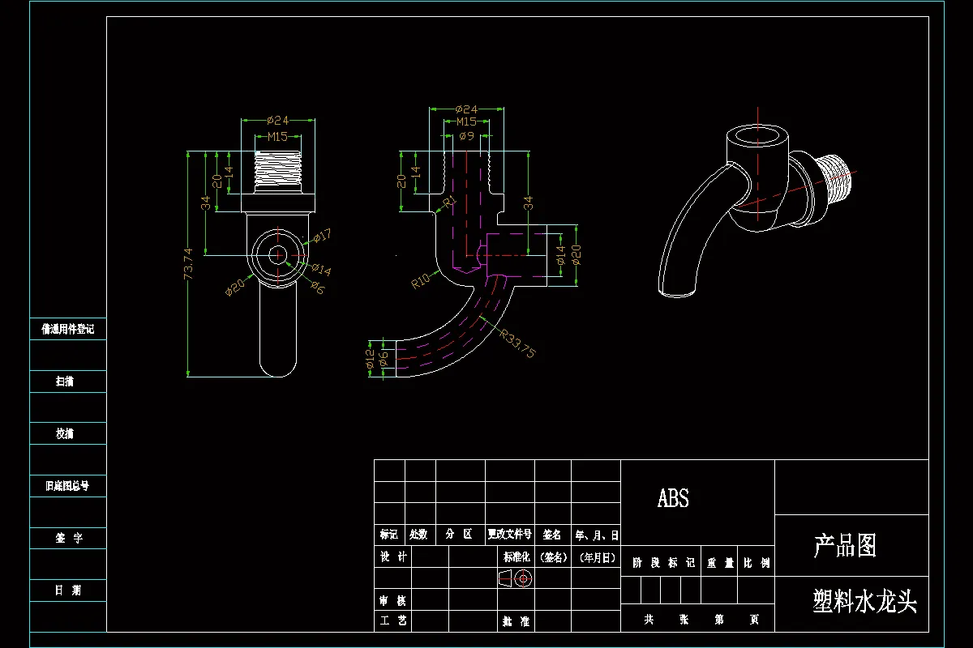Click the 重量 header cell
This screenshot has height=648, width=973.
coord(719,562)
